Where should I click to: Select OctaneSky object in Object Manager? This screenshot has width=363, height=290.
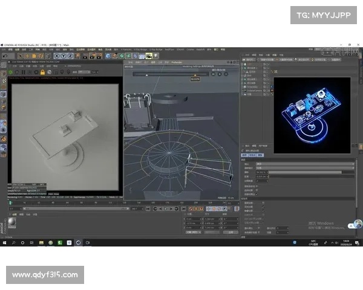(252, 87)
